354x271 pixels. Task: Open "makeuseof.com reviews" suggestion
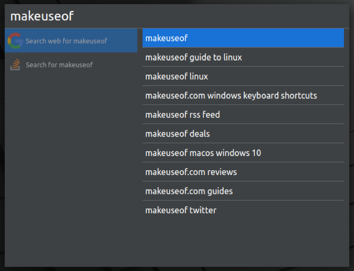pos(191,172)
